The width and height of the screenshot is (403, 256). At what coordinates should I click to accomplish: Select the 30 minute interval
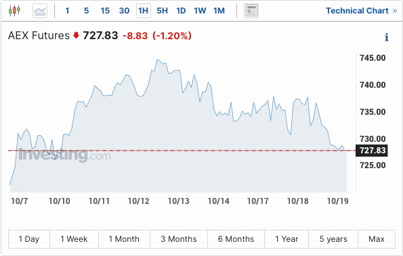(124, 11)
